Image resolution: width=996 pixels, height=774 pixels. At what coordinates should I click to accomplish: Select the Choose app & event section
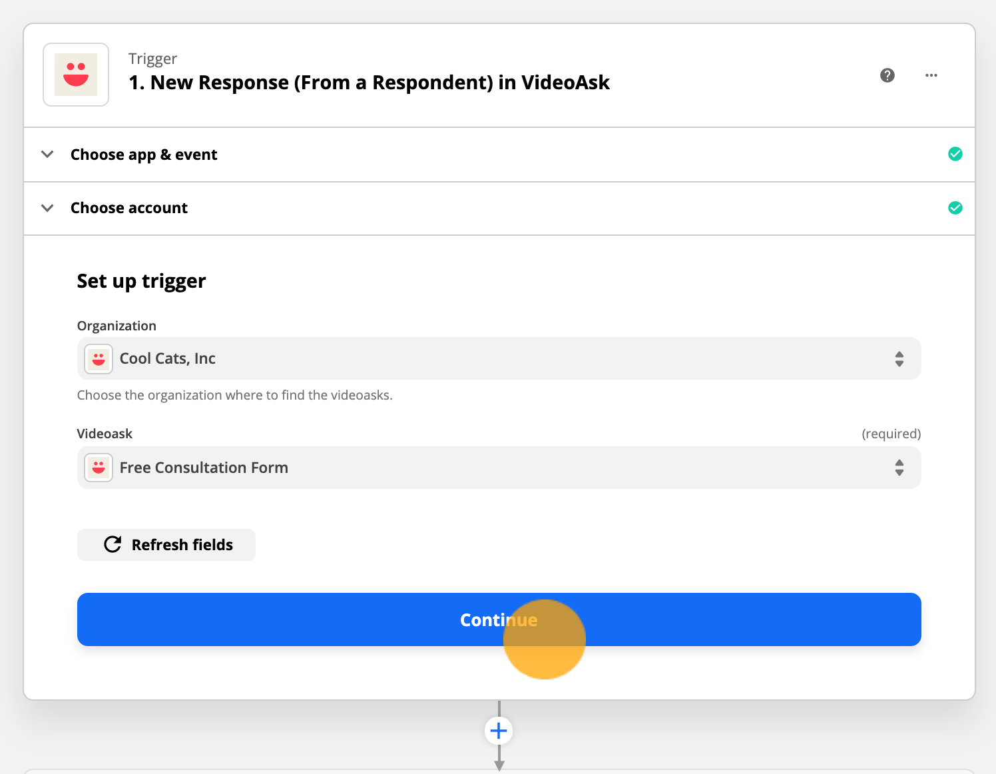(499, 155)
